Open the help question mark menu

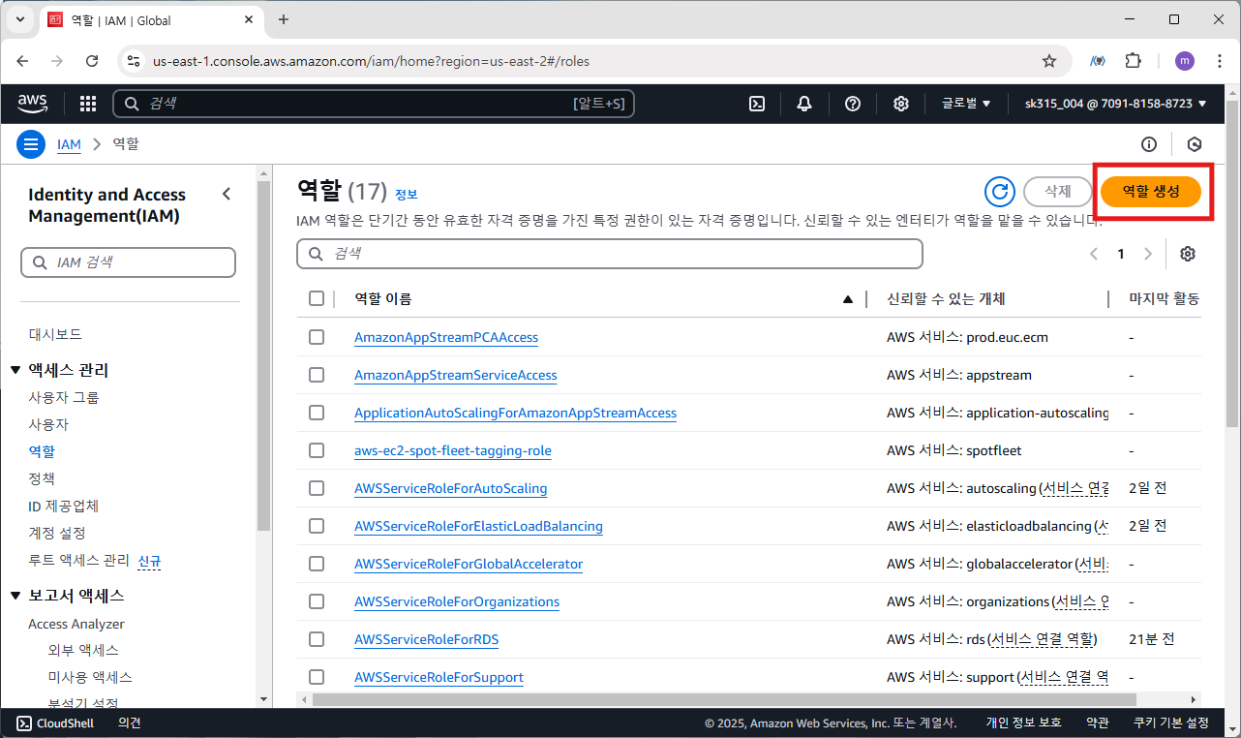pos(853,104)
